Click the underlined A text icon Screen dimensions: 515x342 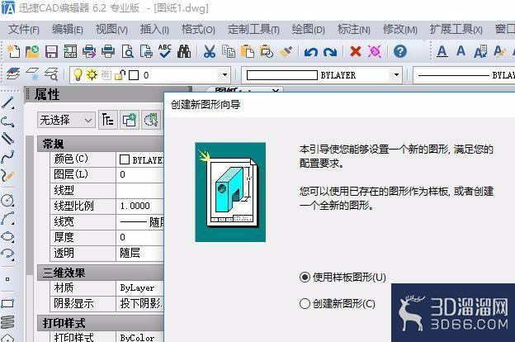(x=442, y=51)
